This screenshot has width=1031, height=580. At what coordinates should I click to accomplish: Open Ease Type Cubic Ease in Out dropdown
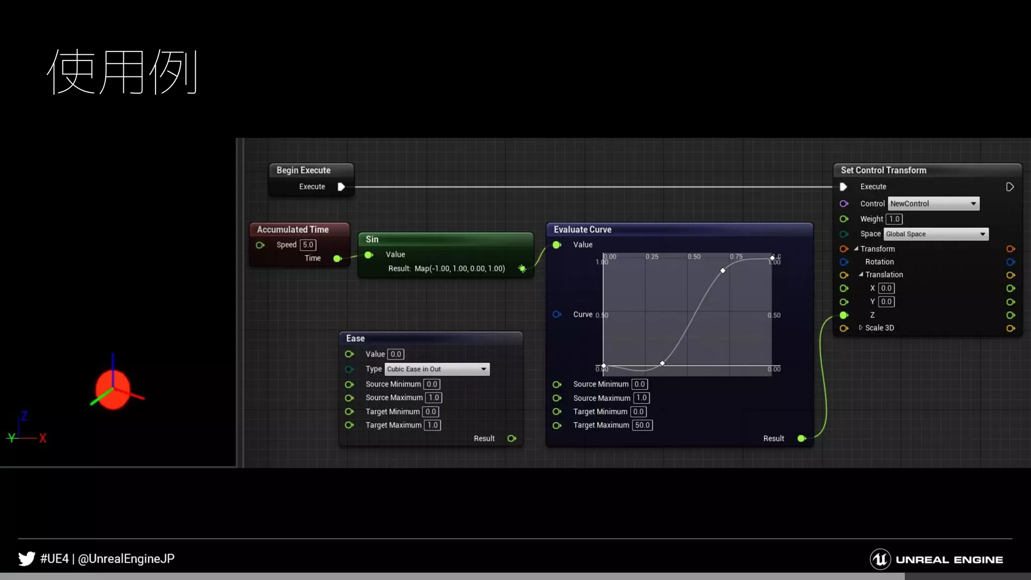[436, 369]
